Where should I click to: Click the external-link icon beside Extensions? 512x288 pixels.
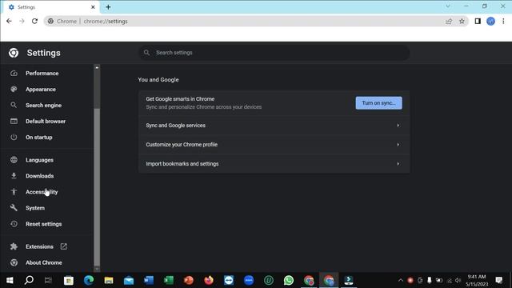pyautogui.click(x=64, y=246)
